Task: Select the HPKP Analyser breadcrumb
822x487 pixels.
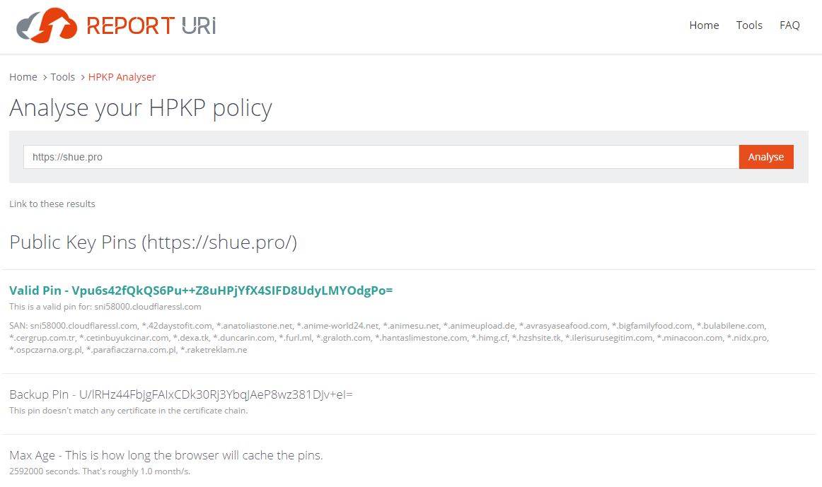Action: pos(122,77)
